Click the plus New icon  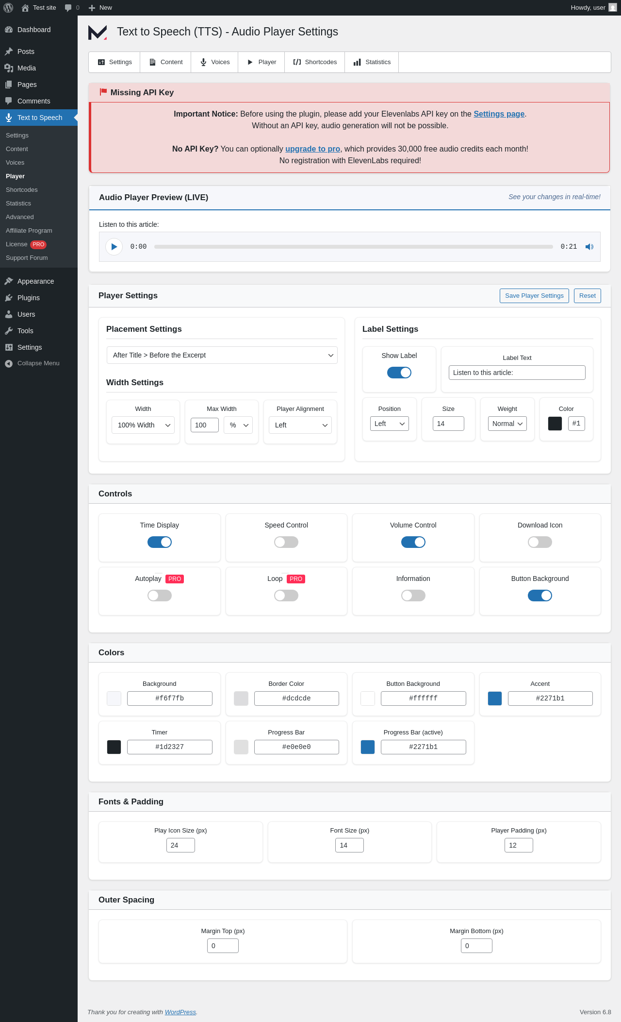pyautogui.click(x=92, y=8)
